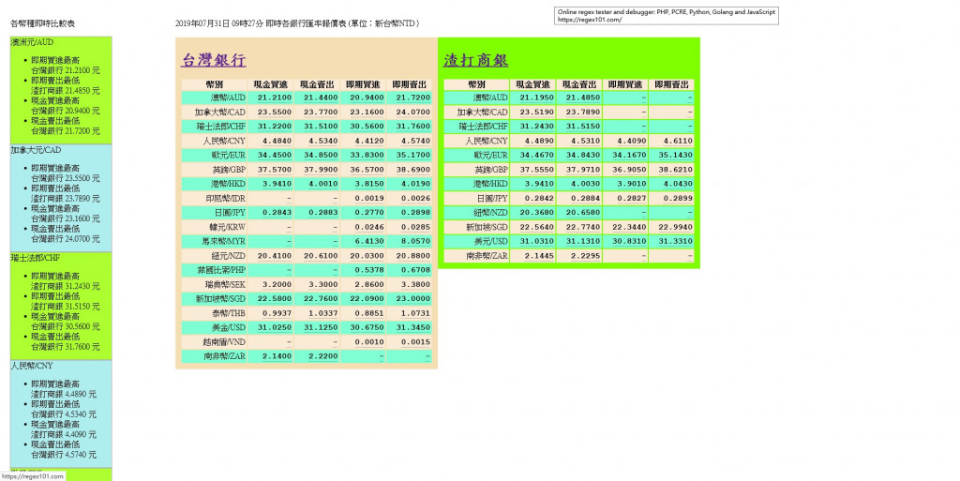Select 菲國比索/PHP row label
This screenshot has height=481, width=960.
221,270
